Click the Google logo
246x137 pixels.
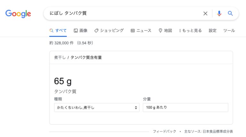pos(18,14)
